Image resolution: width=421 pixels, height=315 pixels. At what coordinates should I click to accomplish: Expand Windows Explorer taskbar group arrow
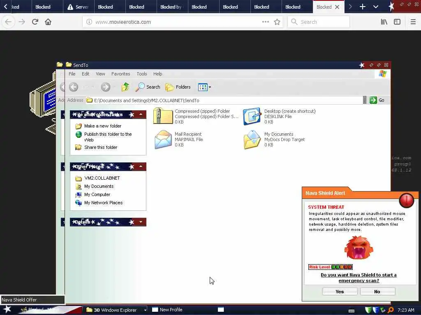pyautogui.click(x=145, y=310)
